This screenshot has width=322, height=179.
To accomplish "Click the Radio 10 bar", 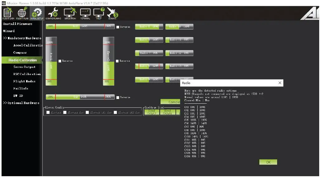I will click(179, 27).
